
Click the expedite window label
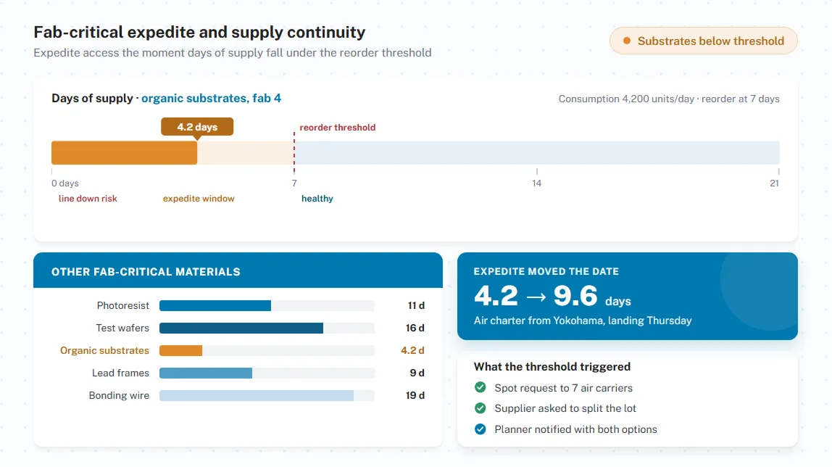(199, 199)
